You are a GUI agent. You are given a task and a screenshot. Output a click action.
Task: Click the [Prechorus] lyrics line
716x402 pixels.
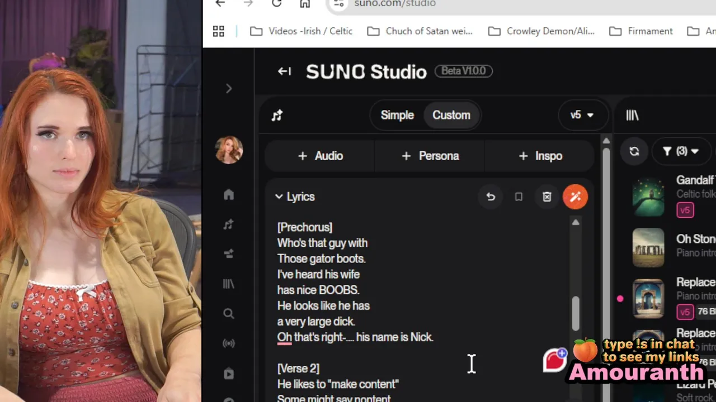[305, 227]
